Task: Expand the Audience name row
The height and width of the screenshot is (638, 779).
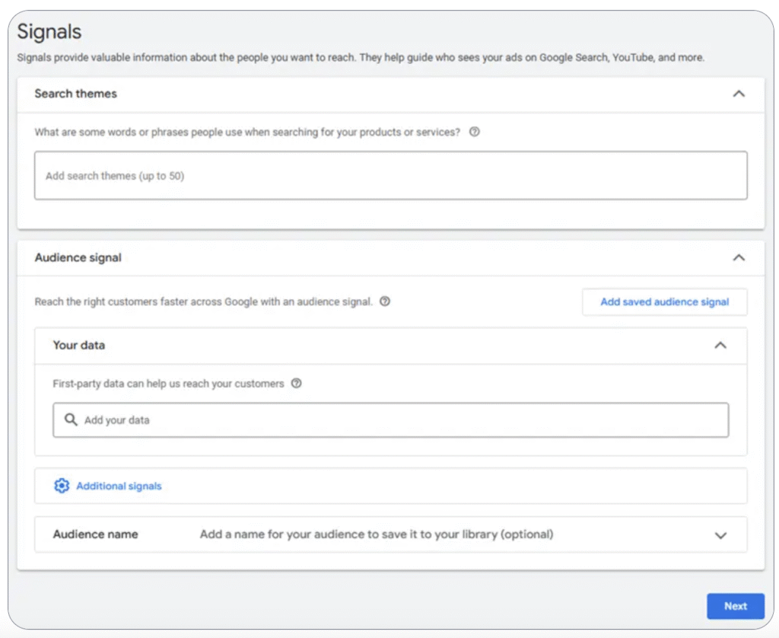Action: 720,535
